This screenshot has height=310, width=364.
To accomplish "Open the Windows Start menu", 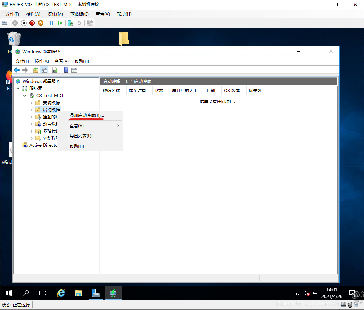I will 9,293.
